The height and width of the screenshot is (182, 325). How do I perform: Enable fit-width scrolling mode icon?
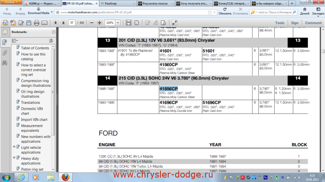pos(129,23)
